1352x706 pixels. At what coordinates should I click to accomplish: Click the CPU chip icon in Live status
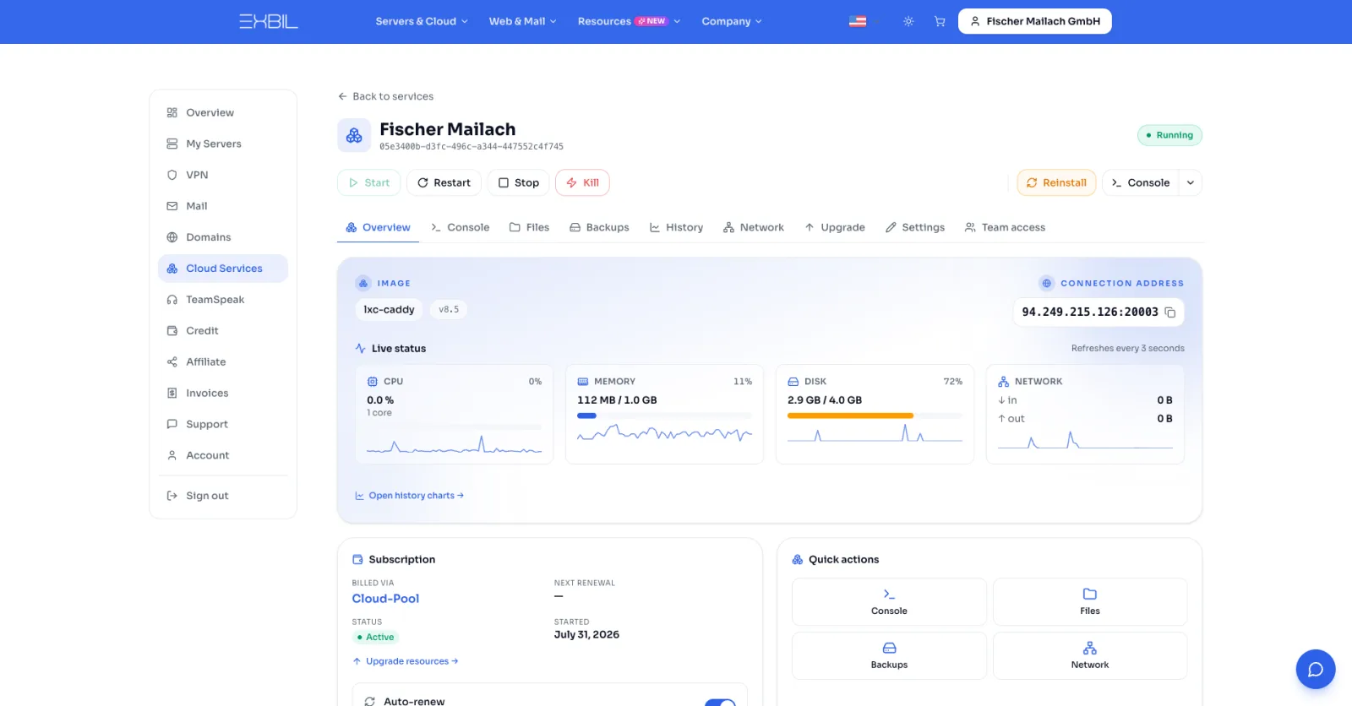click(373, 382)
